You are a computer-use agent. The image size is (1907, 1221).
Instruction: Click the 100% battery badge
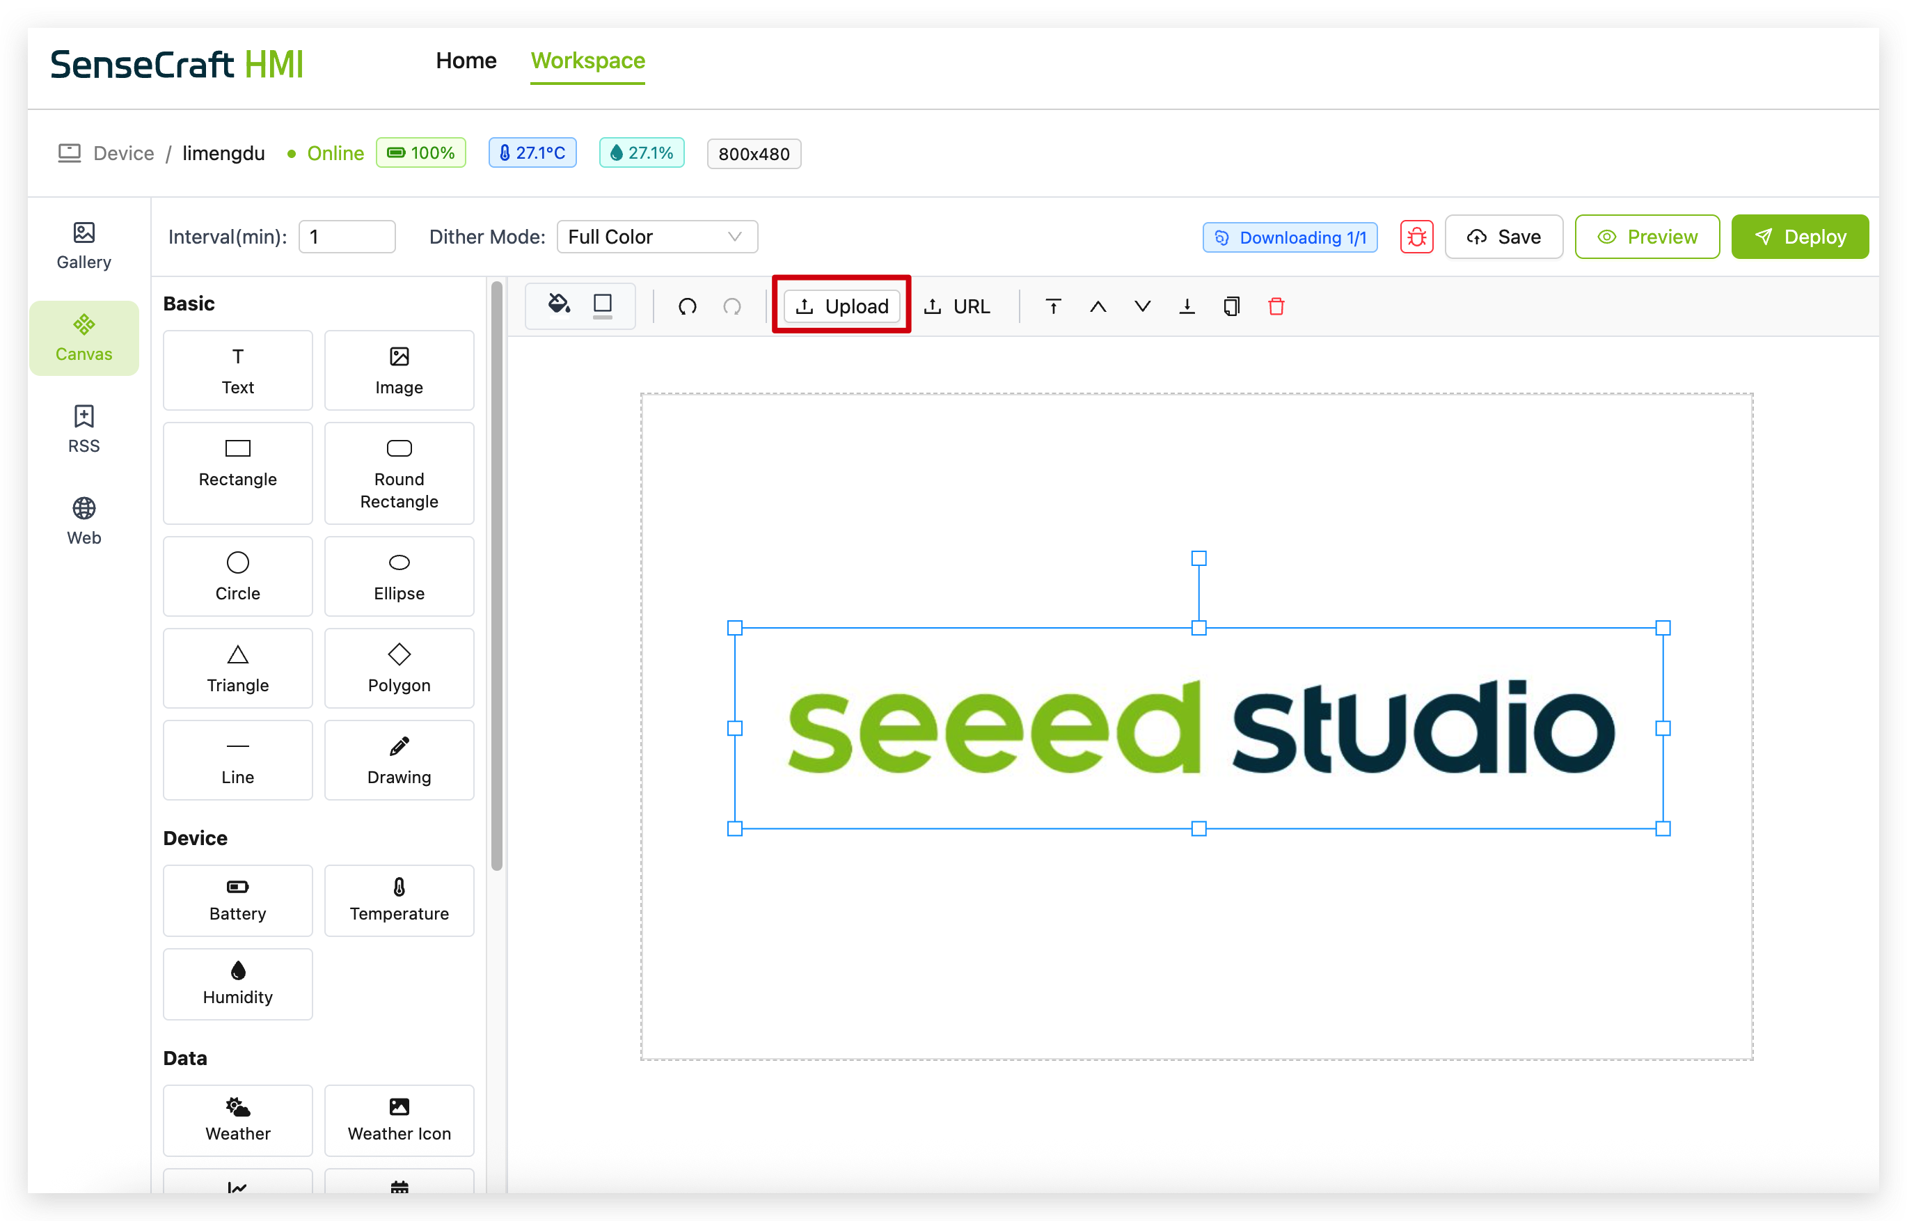(421, 152)
